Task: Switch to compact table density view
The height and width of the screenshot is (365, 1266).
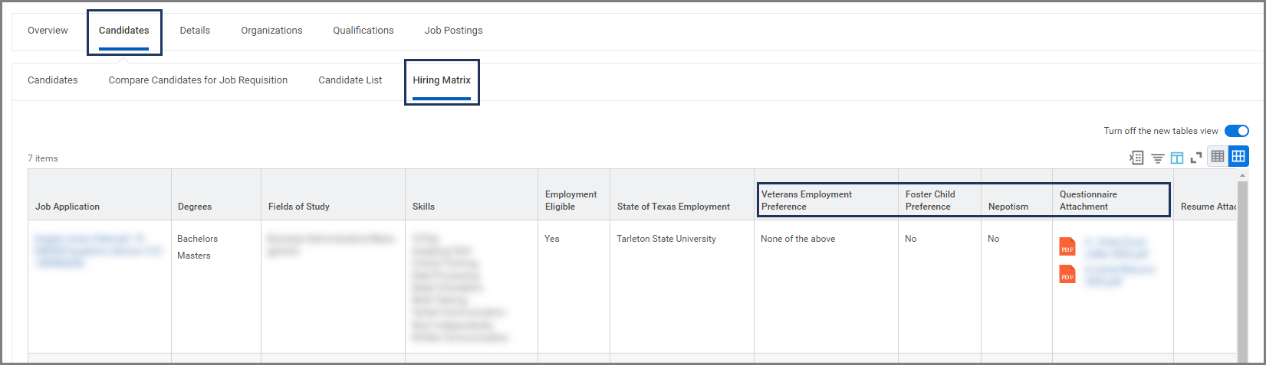Action: (x=1218, y=156)
